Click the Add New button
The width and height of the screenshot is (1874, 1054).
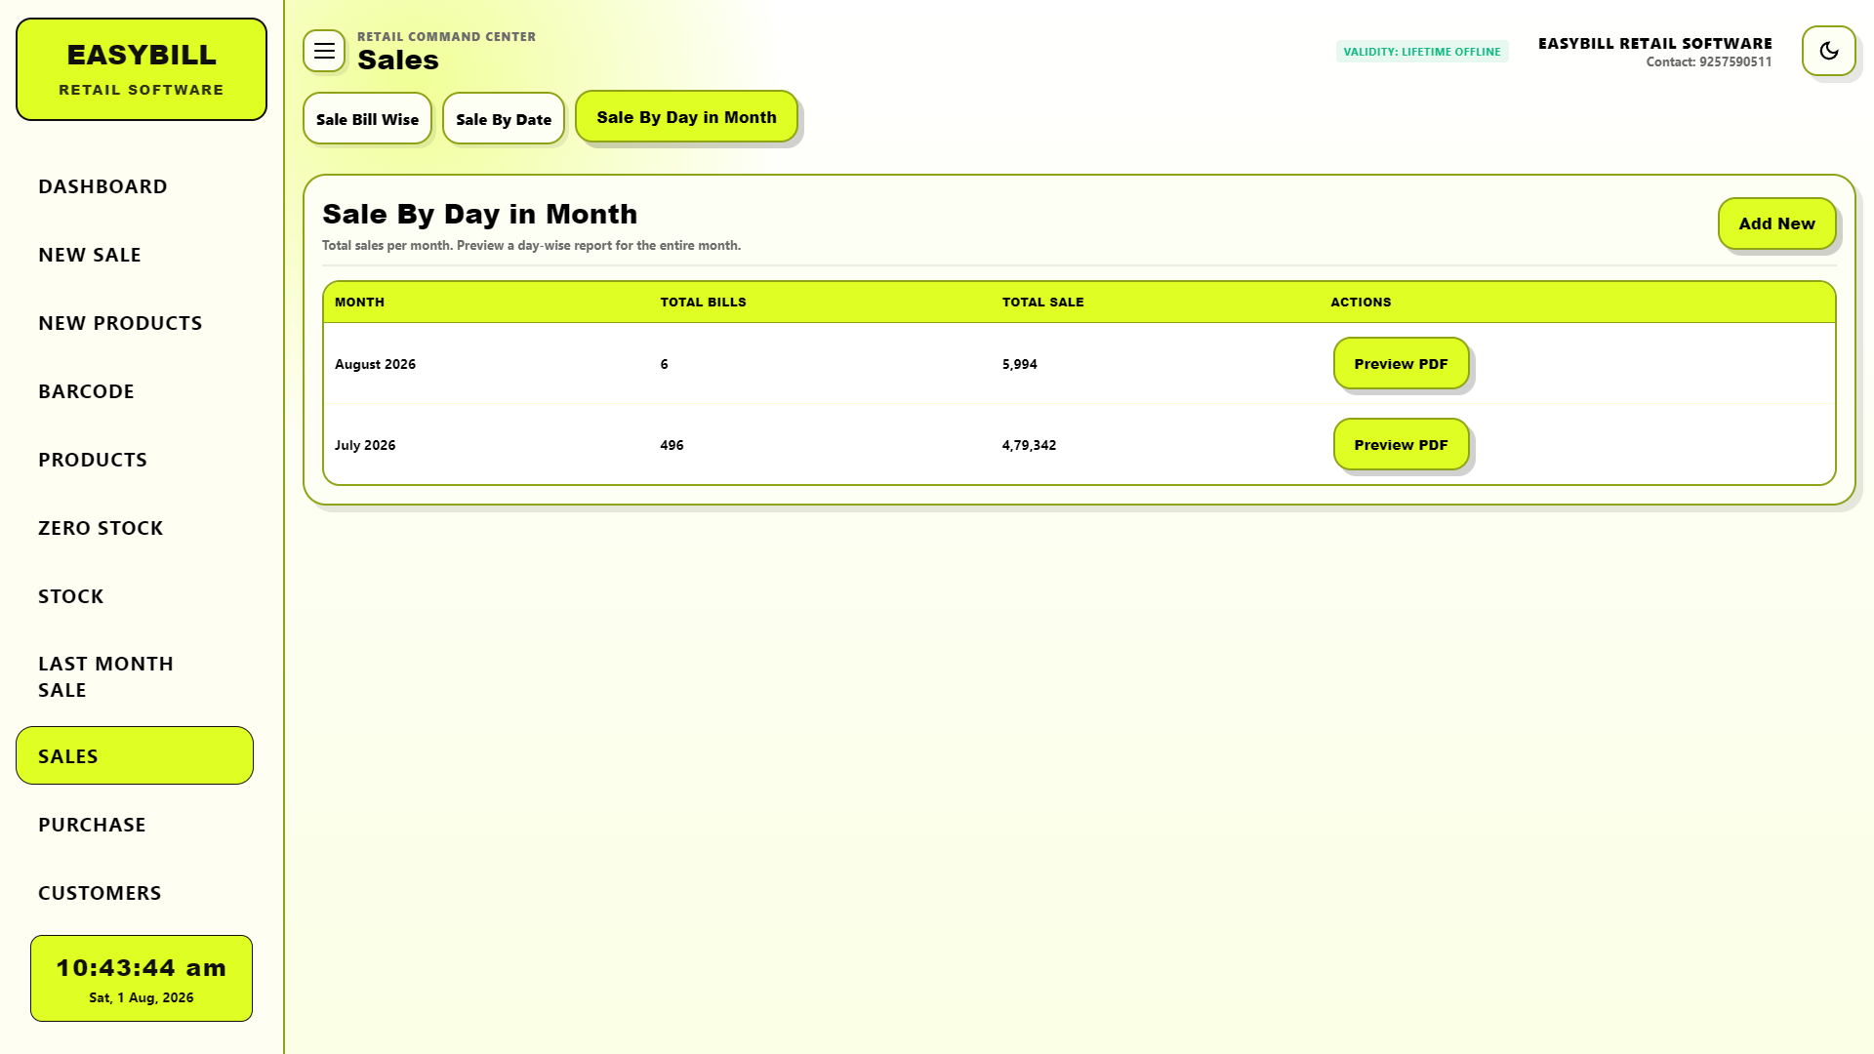1776,223
